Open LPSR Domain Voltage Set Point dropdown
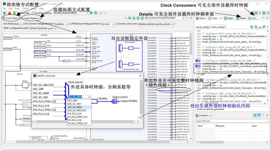The height and width of the screenshot is (151, 271). [x=108, y=24]
